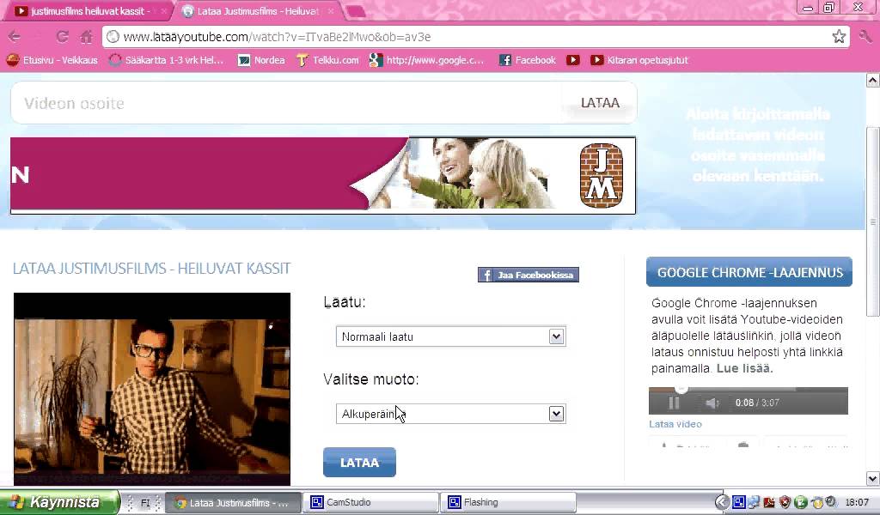
Task: Click the system clock 18:07
Action: (x=857, y=503)
